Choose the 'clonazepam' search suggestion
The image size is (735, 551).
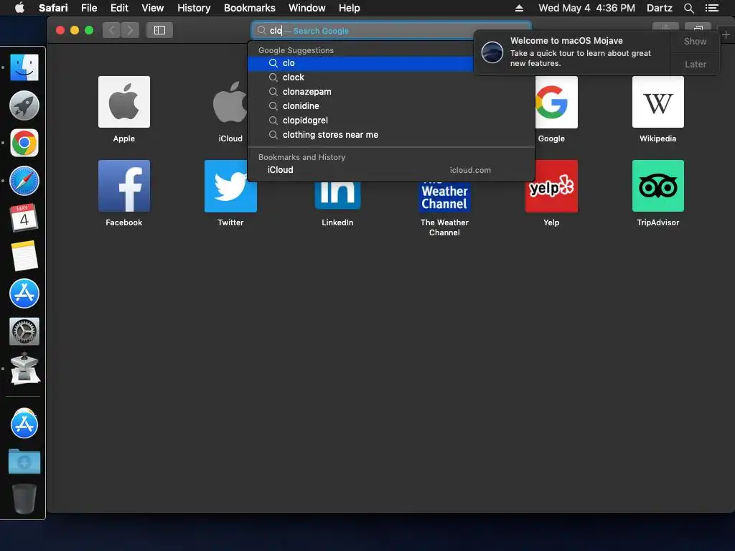(391, 92)
